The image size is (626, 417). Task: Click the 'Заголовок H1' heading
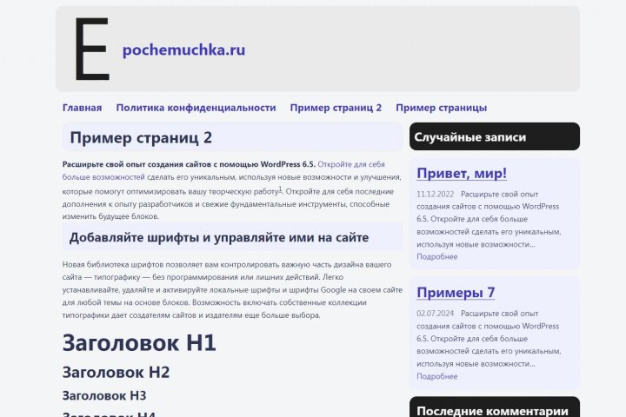(x=139, y=343)
